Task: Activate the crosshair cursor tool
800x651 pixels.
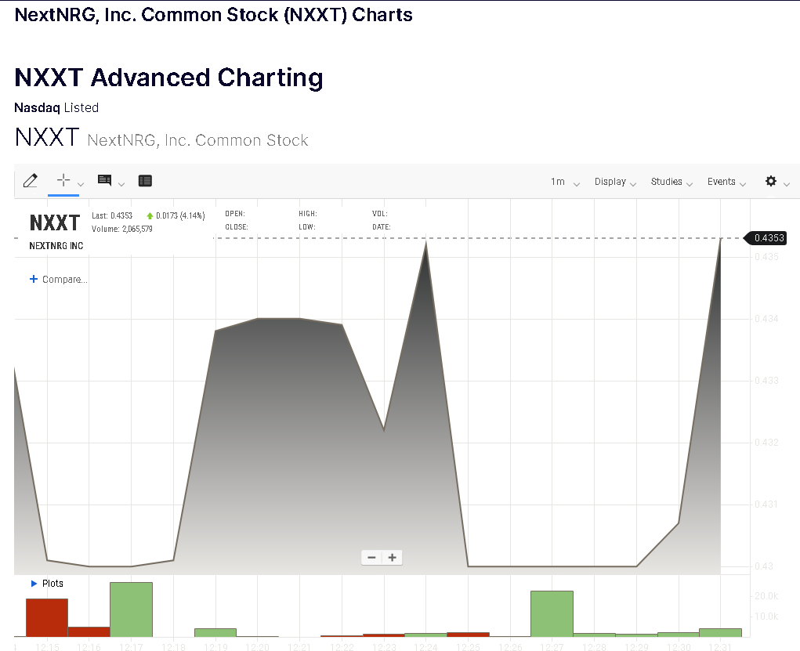Action: click(63, 180)
